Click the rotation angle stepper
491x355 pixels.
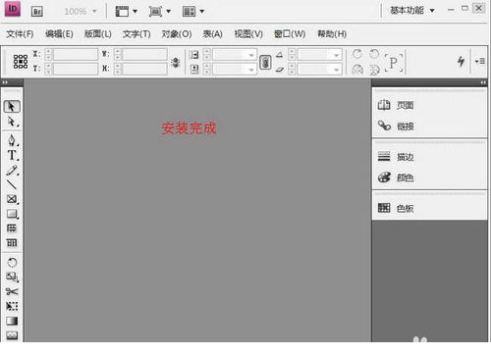coord(292,55)
